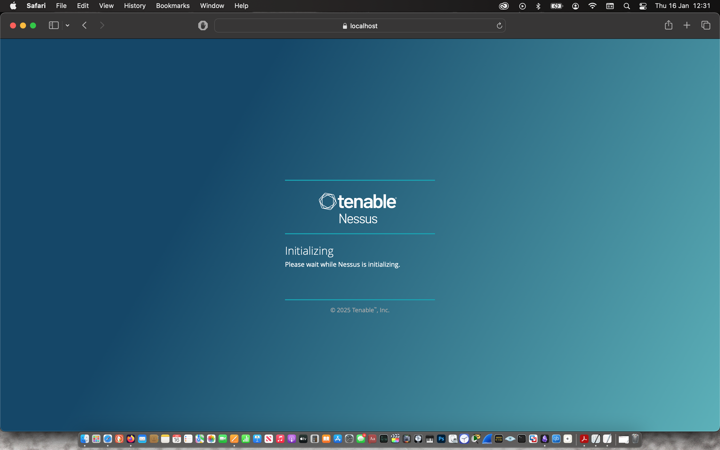Open a new tab with plus icon
720x450 pixels.
pyautogui.click(x=687, y=25)
